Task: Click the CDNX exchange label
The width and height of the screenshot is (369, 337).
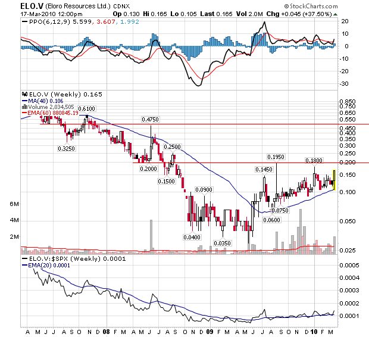Action: pos(121,7)
